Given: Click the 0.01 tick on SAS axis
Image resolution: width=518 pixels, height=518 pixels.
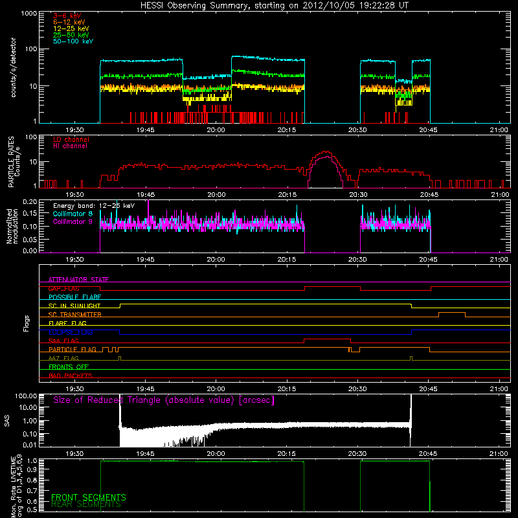Looking at the screenshot, I should click(x=30, y=445).
